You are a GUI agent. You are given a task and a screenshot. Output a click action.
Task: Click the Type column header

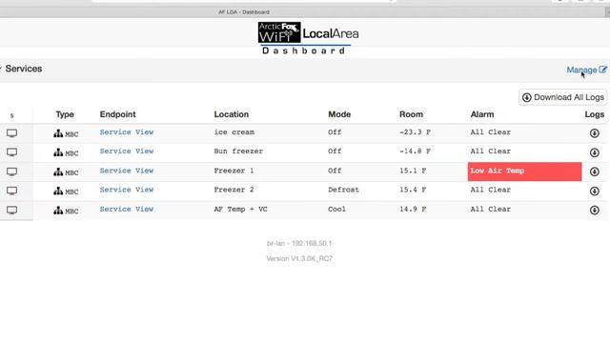pos(65,114)
